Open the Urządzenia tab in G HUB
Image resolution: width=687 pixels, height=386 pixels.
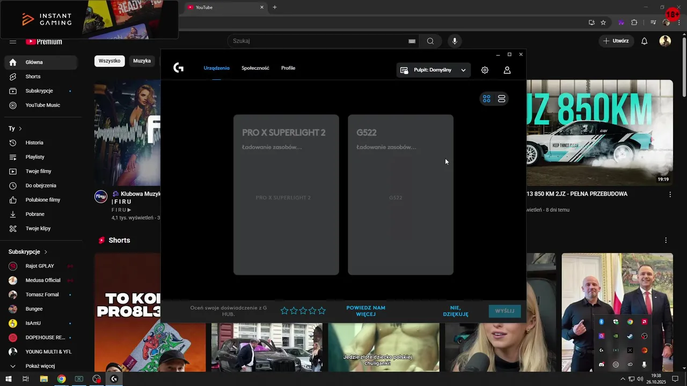coord(216,68)
